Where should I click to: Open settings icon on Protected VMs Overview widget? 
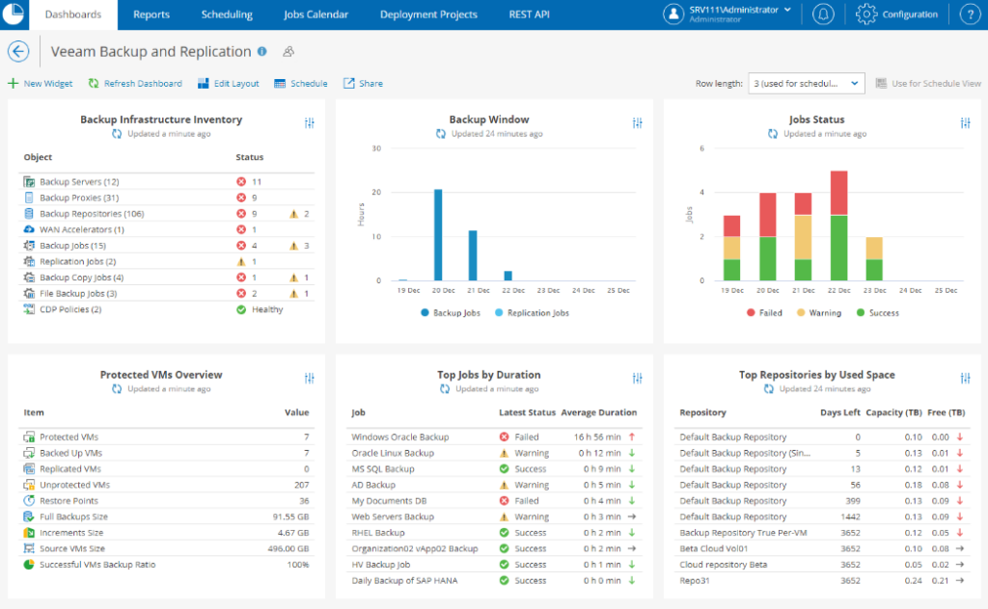310,379
